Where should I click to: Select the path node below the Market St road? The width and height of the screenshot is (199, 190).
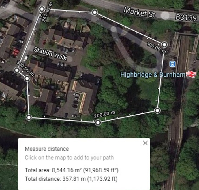95,12
